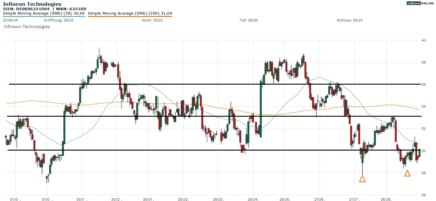The width and height of the screenshot is (436, 201).
Task: Click the wallstreet ONLINE logo
Action: (420, 3)
